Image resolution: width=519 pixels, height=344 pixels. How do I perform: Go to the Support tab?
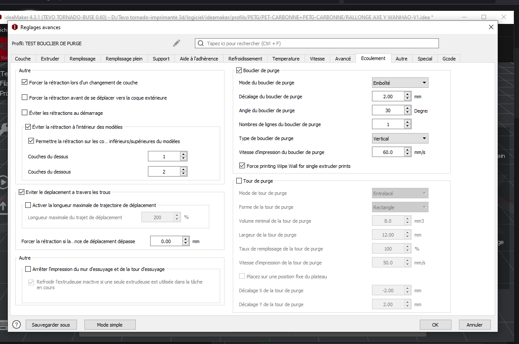161,59
